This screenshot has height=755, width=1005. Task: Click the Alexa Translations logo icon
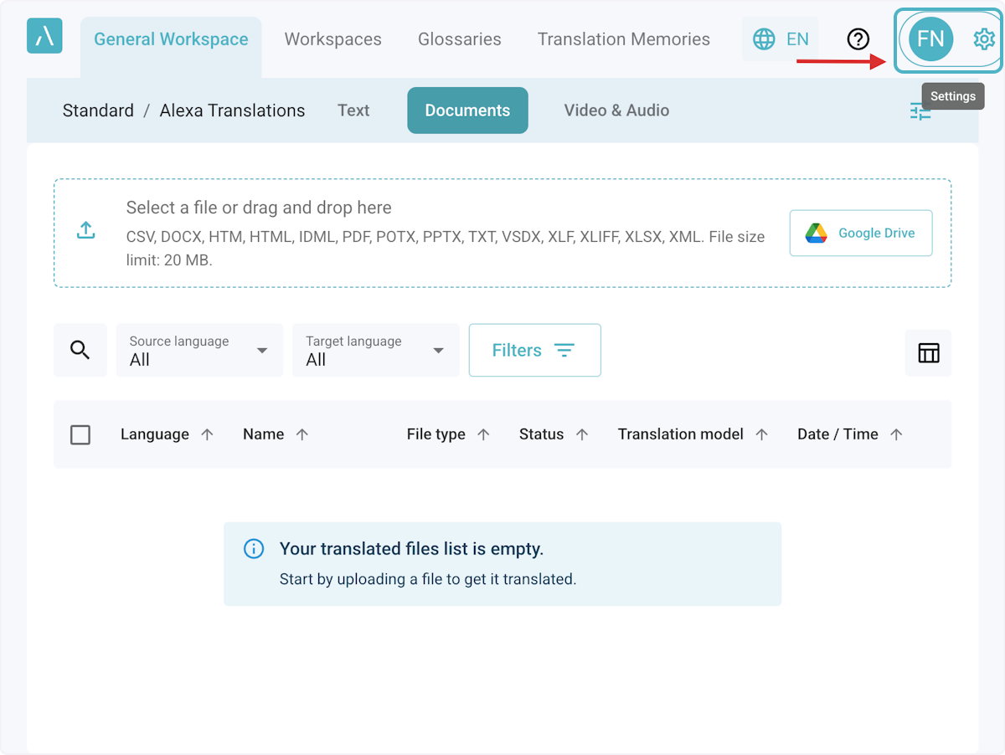(44, 36)
